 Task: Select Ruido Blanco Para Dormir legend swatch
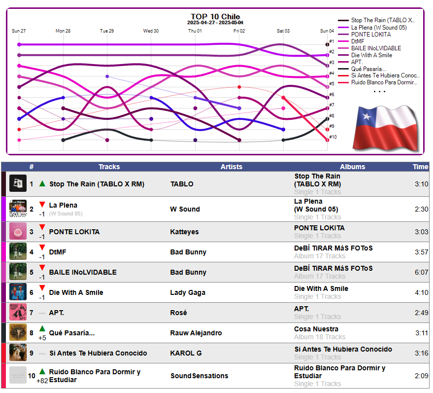[343, 83]
